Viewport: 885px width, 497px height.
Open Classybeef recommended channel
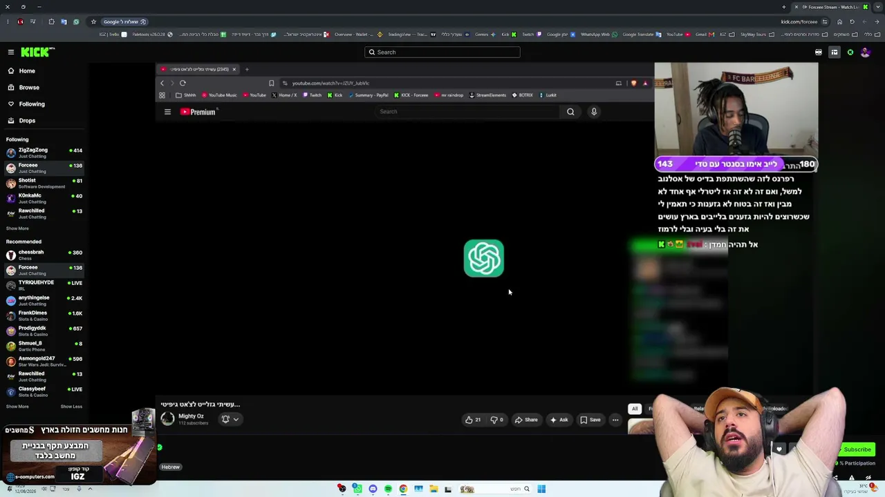pos(44,391)
